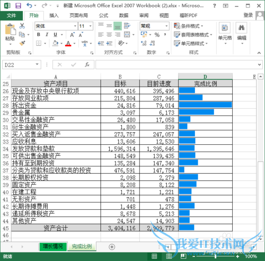Screen dimensions: 265x261
Task: Open the font size dropdown 11
Action: point(90,26)
